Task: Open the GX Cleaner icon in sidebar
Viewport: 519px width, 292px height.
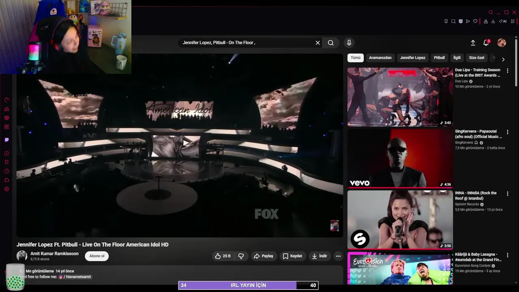Action: pos(6,109)
